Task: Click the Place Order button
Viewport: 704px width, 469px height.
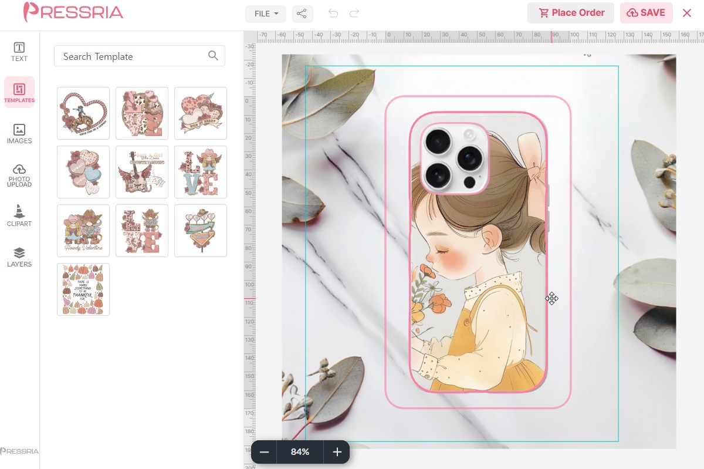Action: coord(571,13)
